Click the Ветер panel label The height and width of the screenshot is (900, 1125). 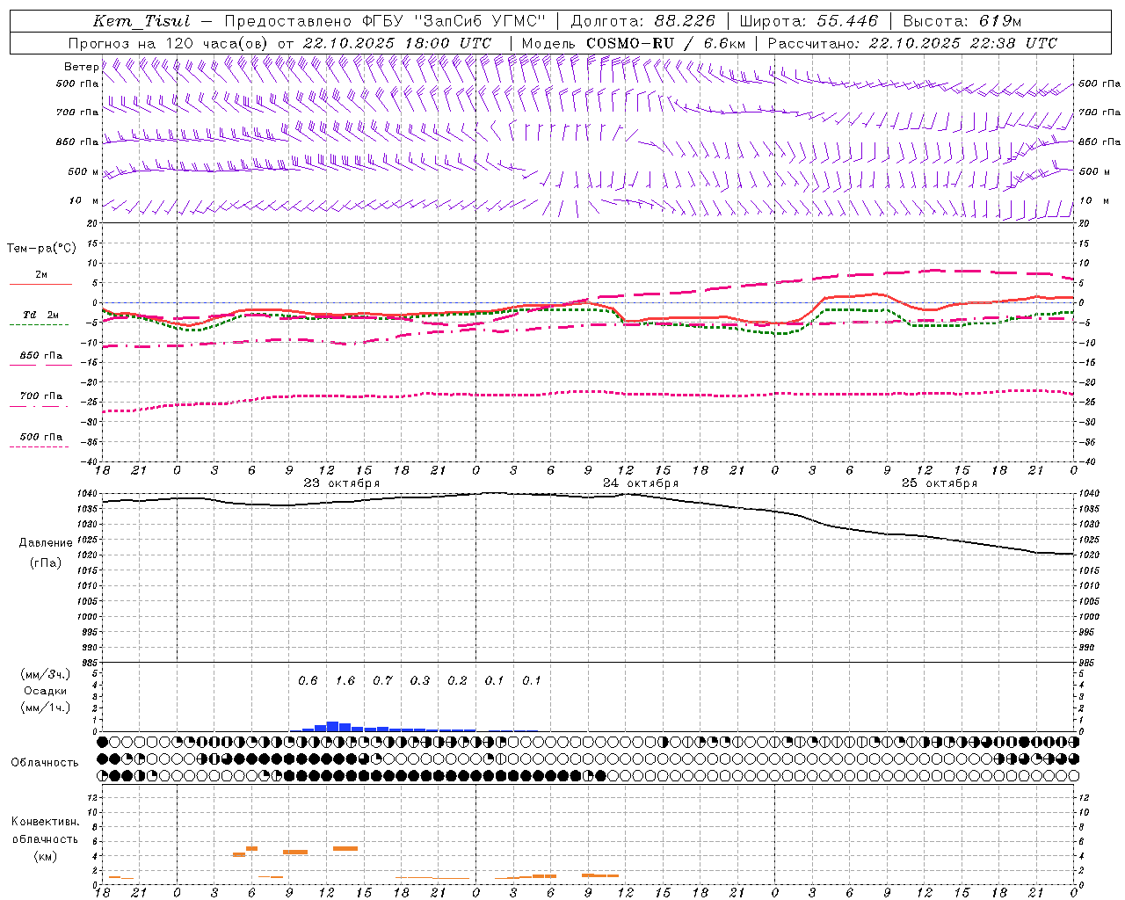point(82,67)
